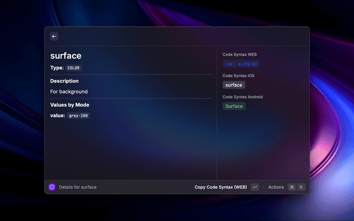Screen dimensions: 354x221
Task: Click the Code Syntax Android label
Action: [242, 97]
